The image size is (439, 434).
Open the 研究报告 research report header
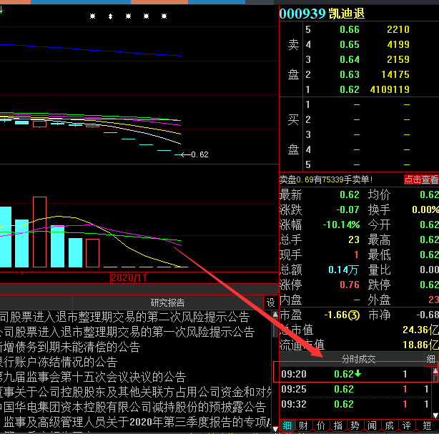[167, 302]
